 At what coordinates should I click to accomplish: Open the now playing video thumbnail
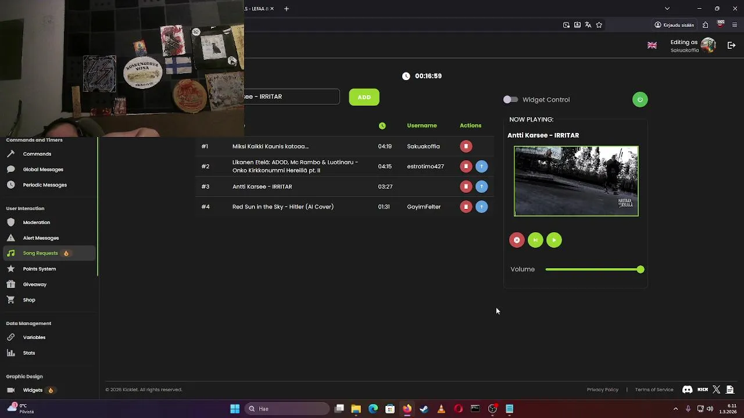pyautogui.click(x=576, y=181)
